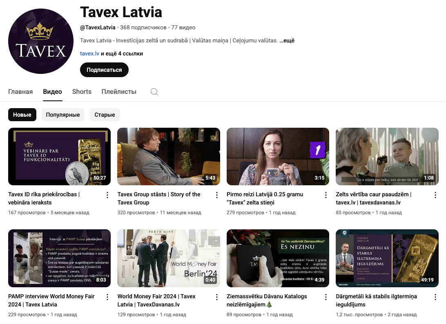Open options menu for Dārgmetāli kā stabils video
The height and width of the screenshot is (324, 446).
(x=435, y=297)
